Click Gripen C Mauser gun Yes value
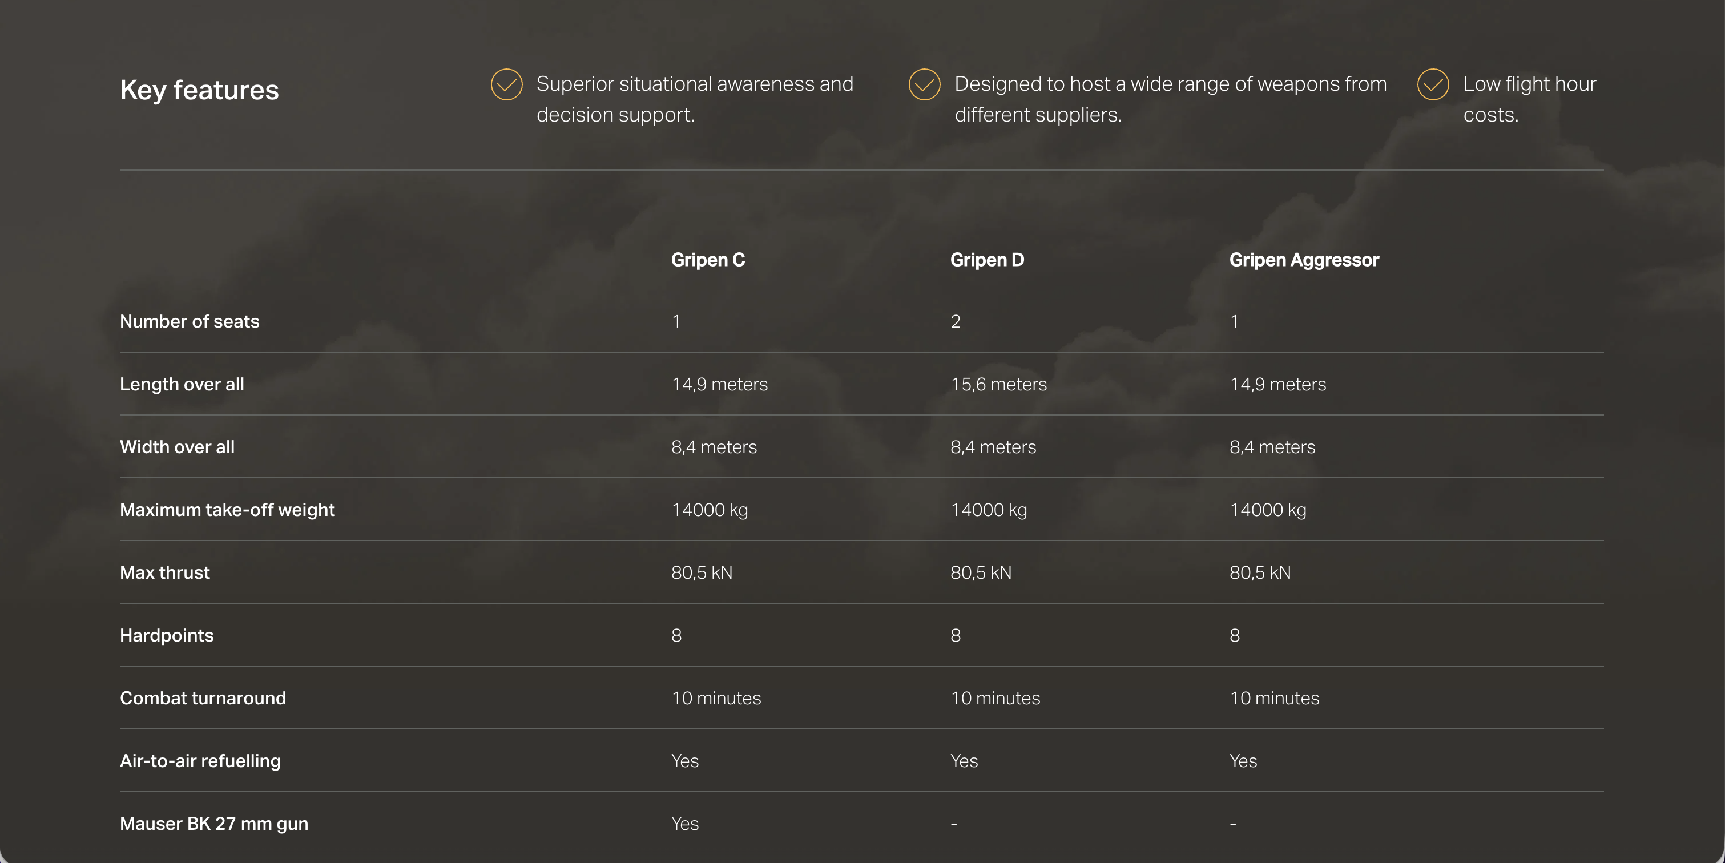This screenshot has height=863, width=1725. pyautogui.click(x=684, y=824)
